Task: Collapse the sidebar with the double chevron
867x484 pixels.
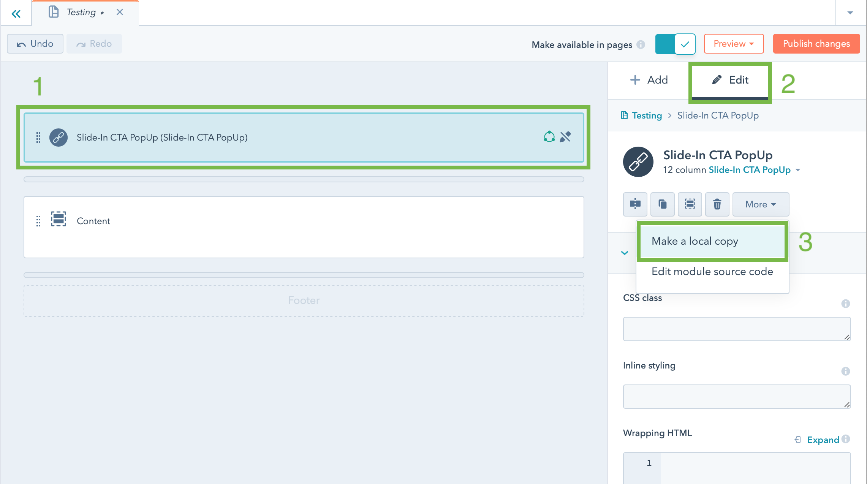Action: coord(16,14)
